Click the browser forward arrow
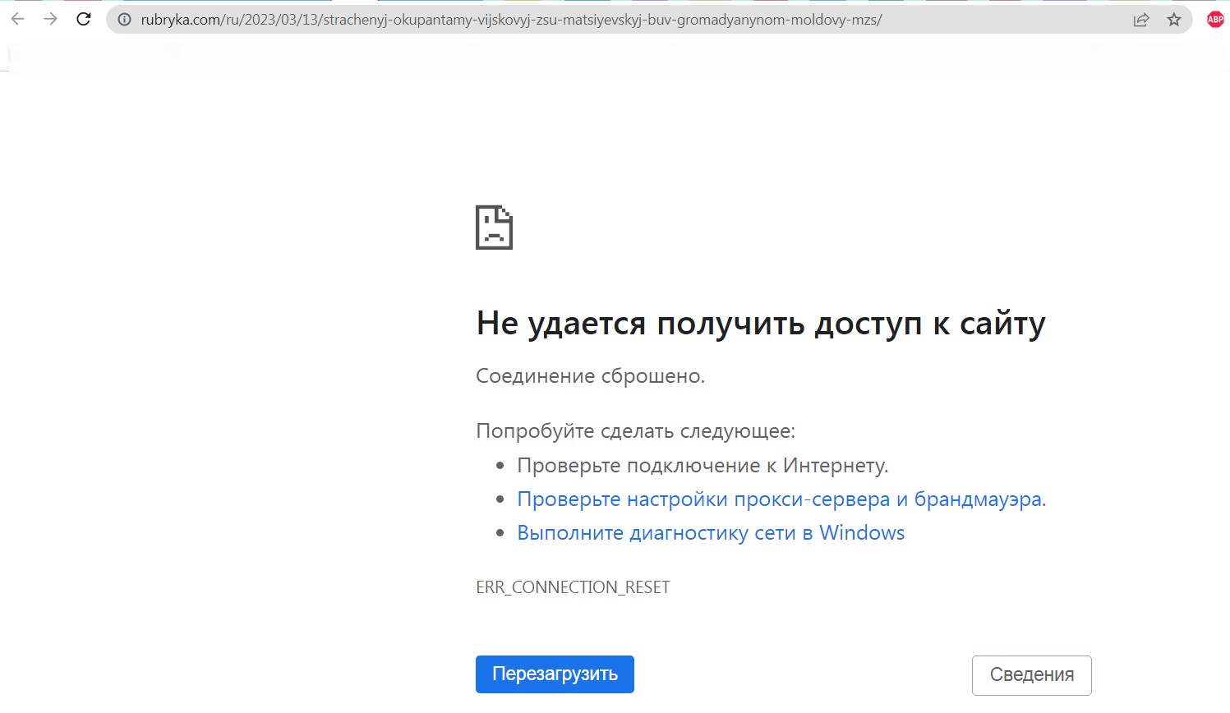 pyautogui.click(x=51, y=19)
